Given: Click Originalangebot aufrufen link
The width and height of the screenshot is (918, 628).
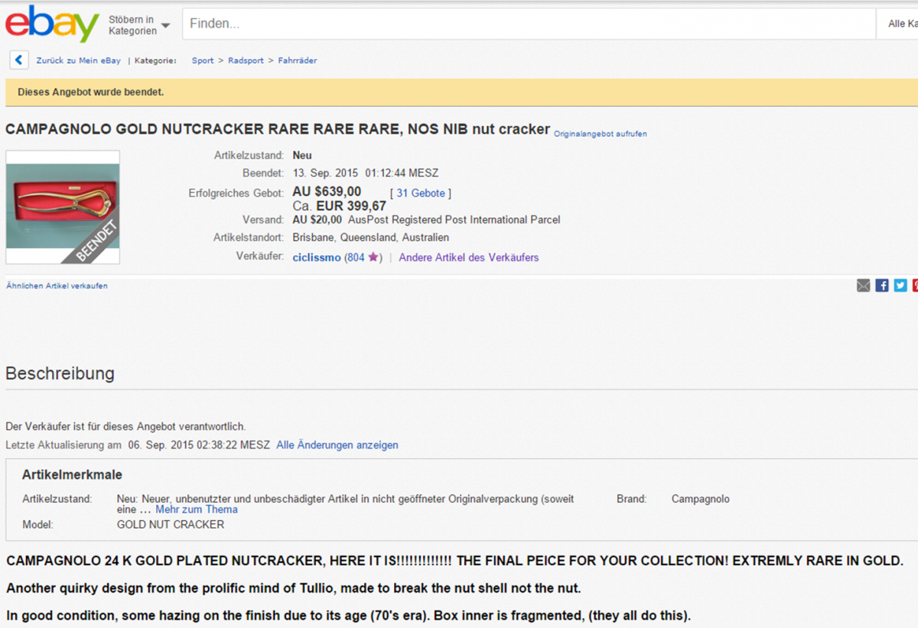Looking at the screenshot, I should [600, 134].
